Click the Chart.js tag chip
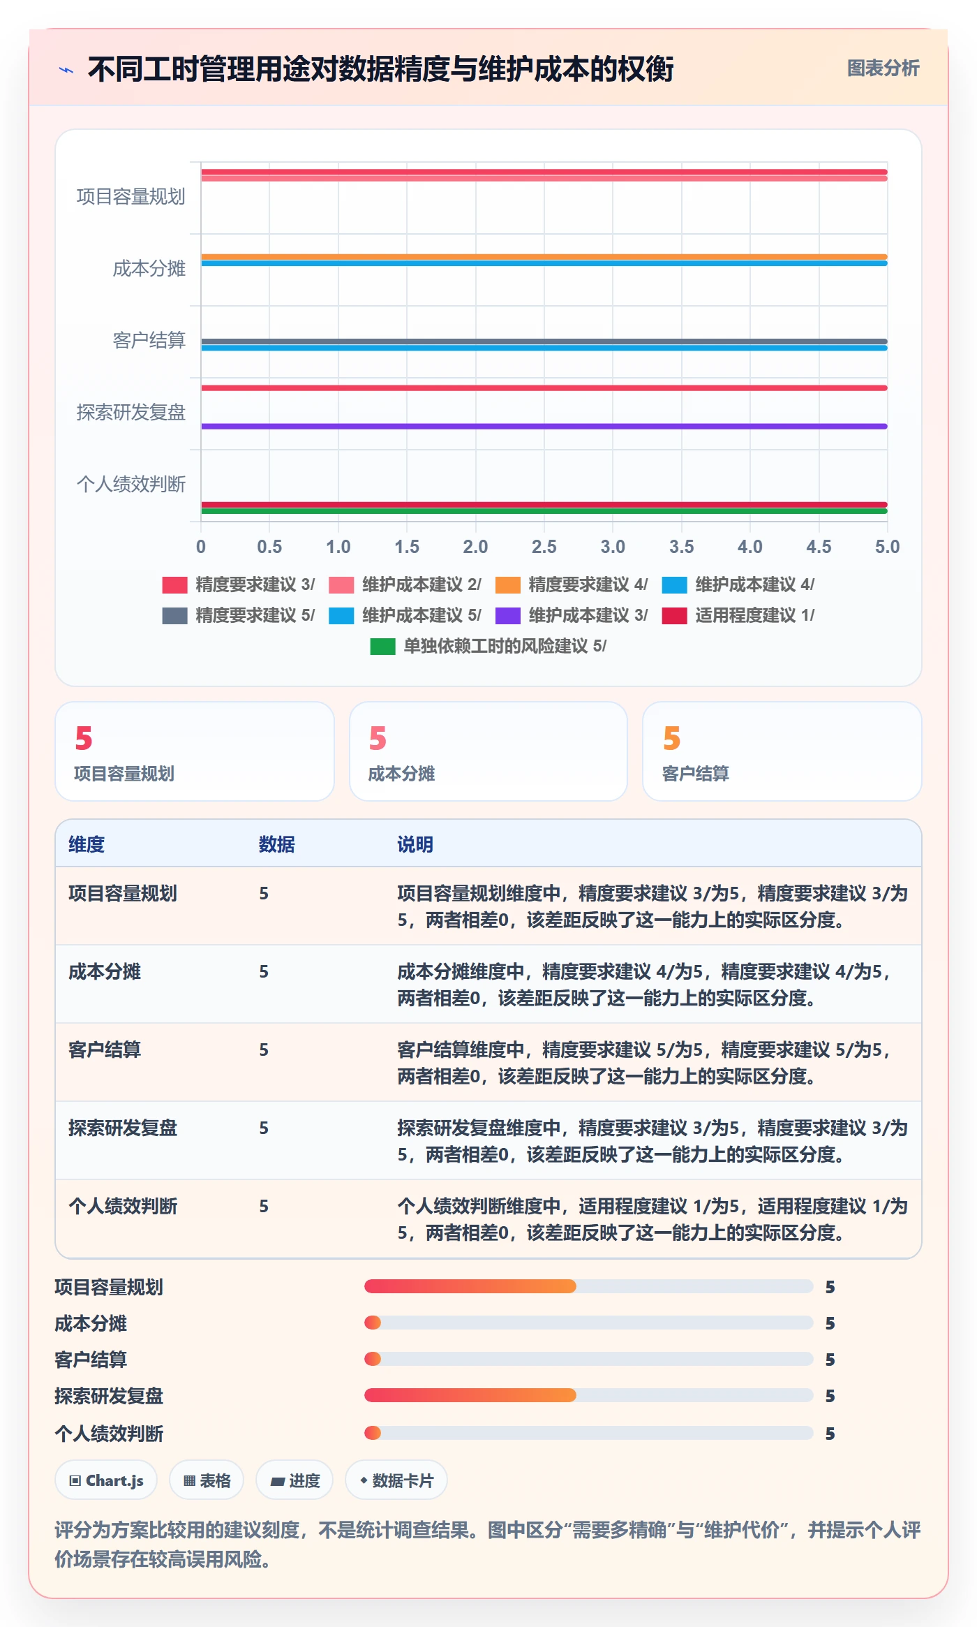Image resolution: width=977 pixels, height=1627 pixels. [x=106, y=1480]
